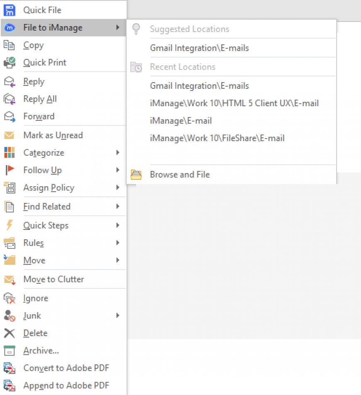Screen dimensions: 361x395
Task: Select Find Related menu item
Action: [x=63, y=207]
